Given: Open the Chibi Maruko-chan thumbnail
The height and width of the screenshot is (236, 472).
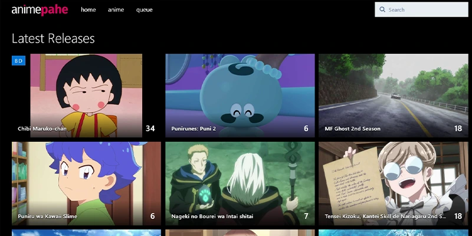Looking at the screenshot, I should pyautogui.click(x=86, y=96).
